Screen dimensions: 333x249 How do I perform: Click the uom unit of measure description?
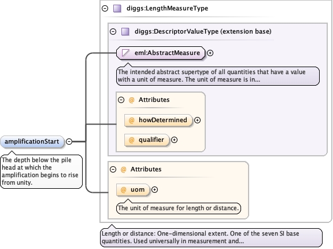(x=179, y=208)
